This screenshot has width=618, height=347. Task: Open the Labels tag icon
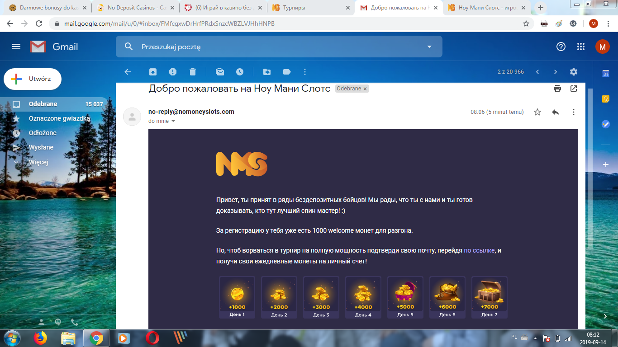pos(287,72)
